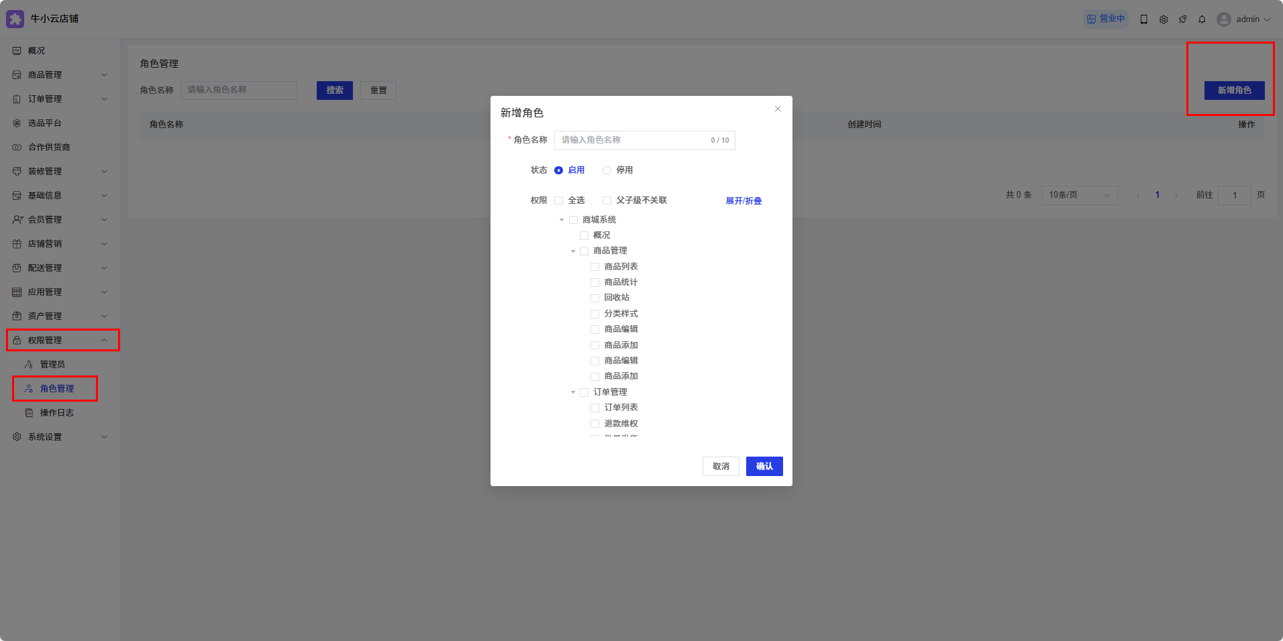Tick the 商品列表 permission checkbox
1283x641 pixels.
(x=595, y=267)
